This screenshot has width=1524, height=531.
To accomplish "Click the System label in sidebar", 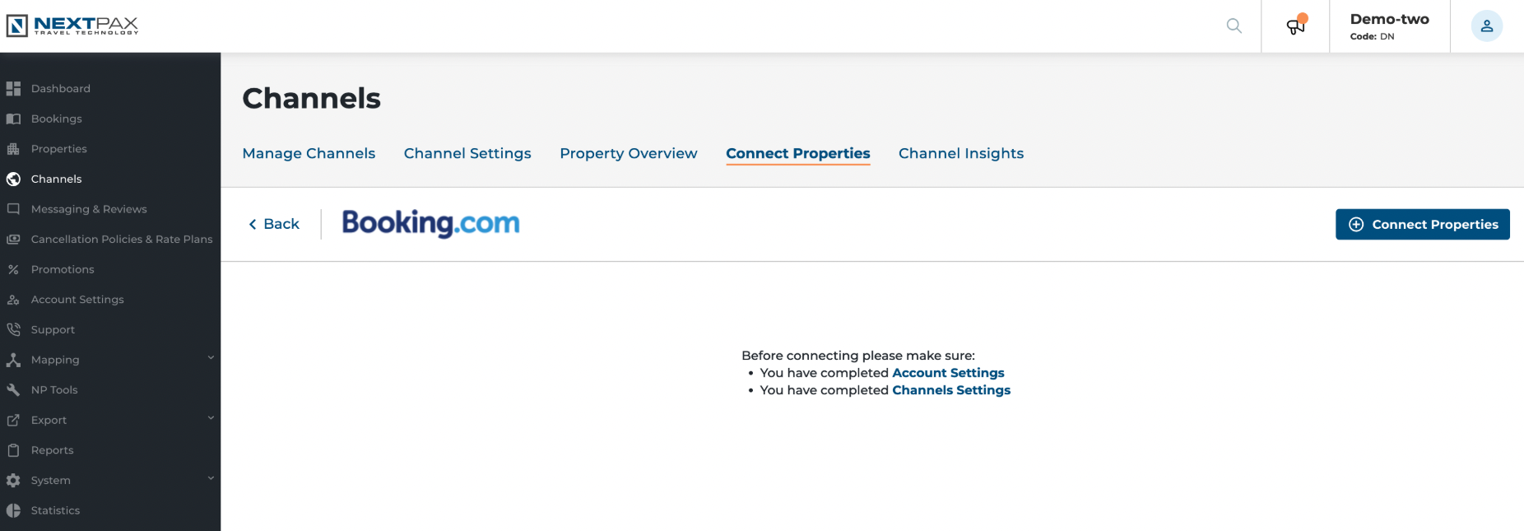I will (51, 480).
